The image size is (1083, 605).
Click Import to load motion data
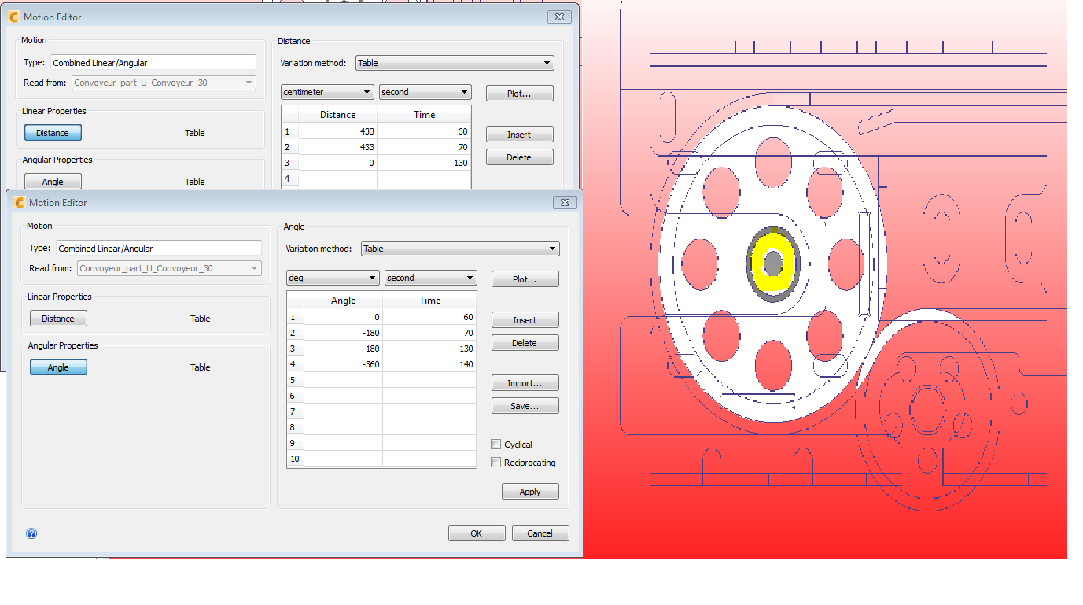(525, 382)
